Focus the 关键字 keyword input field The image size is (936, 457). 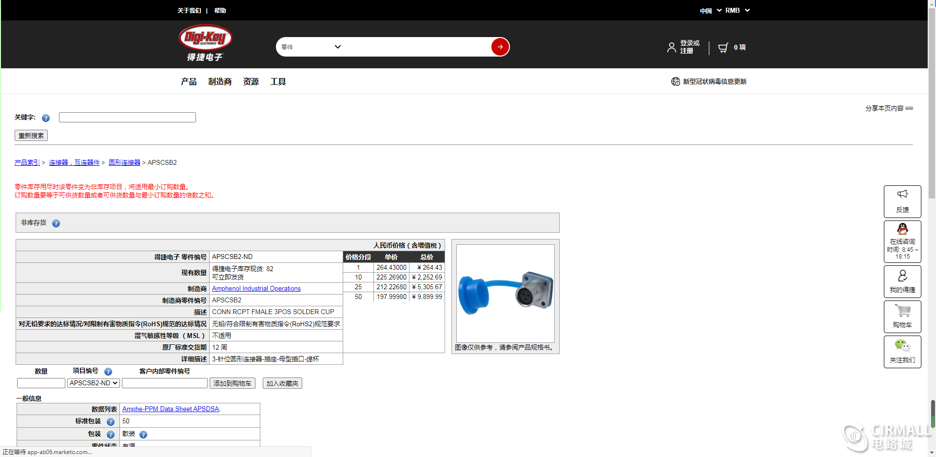tap(127, 117)
